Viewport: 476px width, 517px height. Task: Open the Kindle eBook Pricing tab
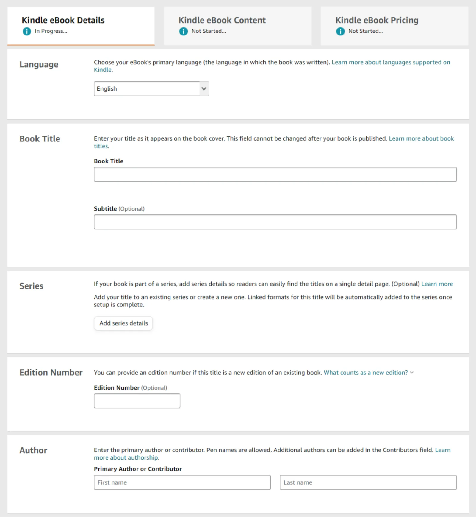(394, 26)
